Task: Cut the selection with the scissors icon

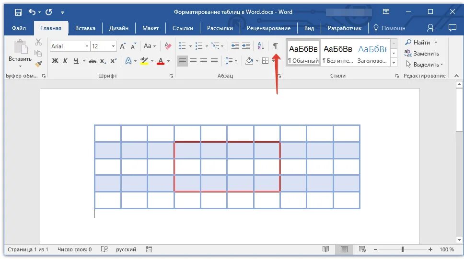Action: tap(38, 42)
